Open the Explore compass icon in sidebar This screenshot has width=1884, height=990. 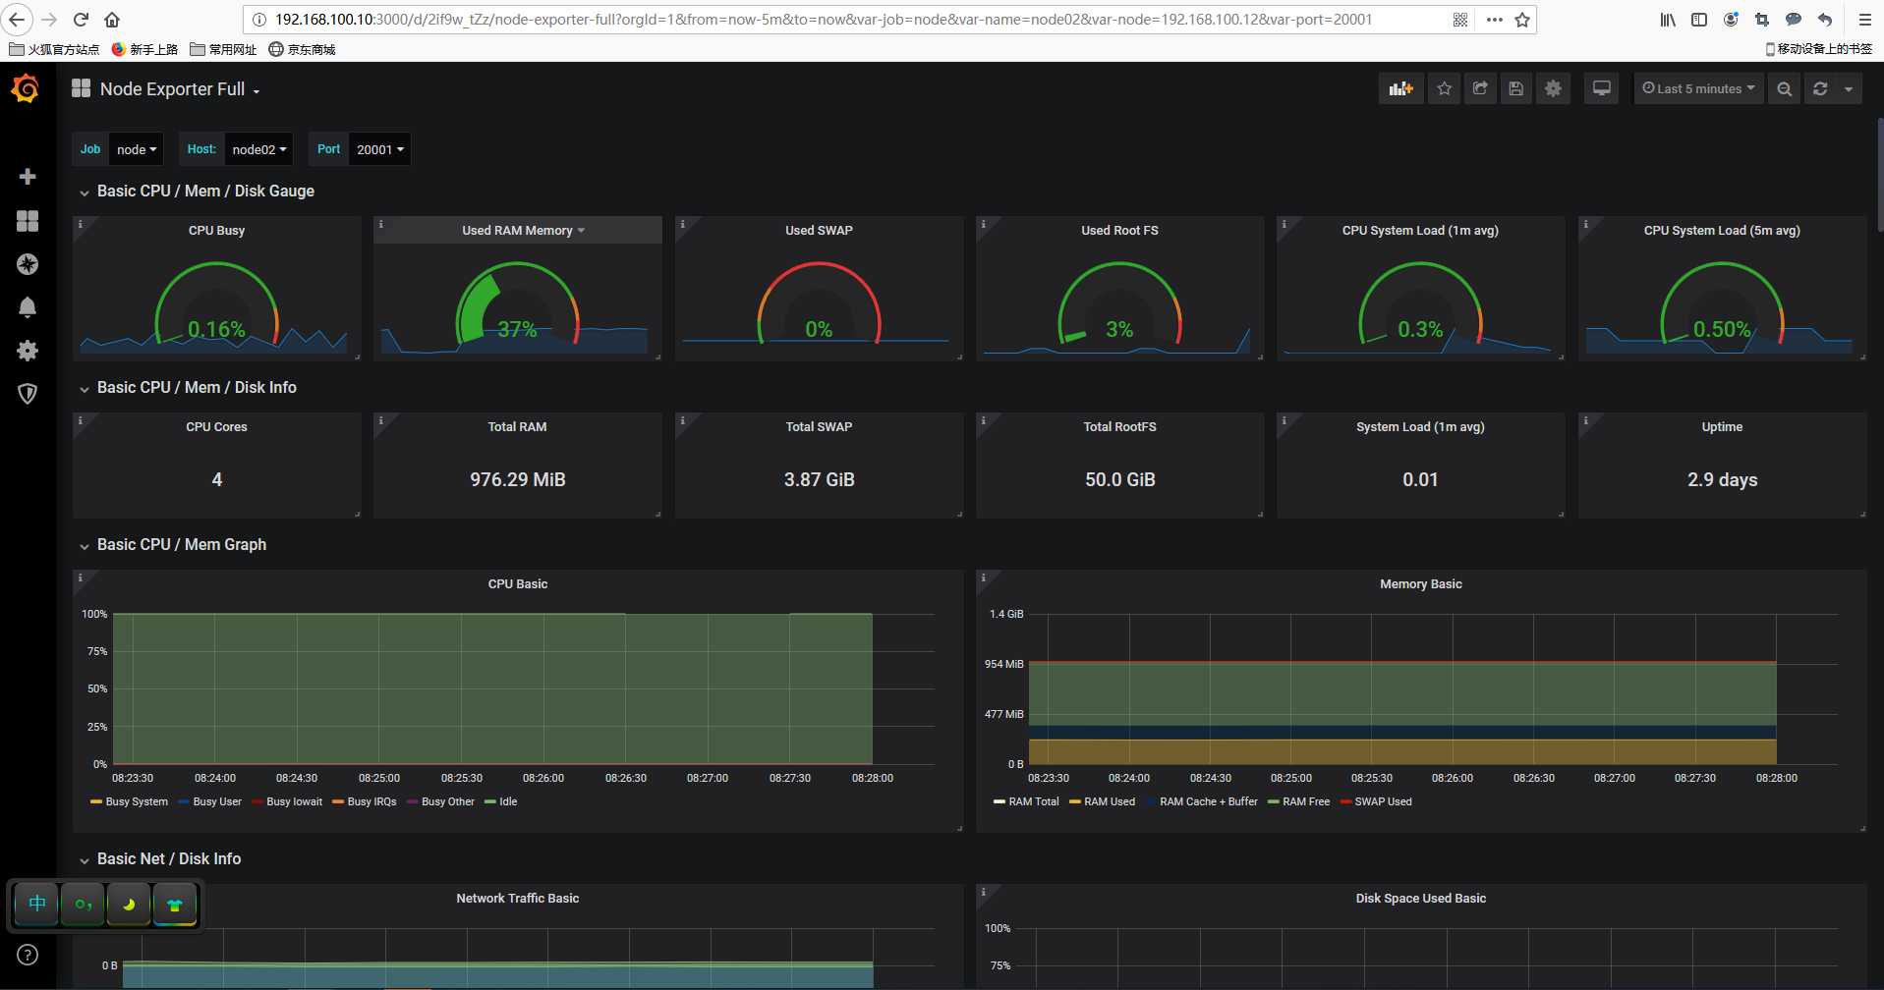click(x=28, y=264)
